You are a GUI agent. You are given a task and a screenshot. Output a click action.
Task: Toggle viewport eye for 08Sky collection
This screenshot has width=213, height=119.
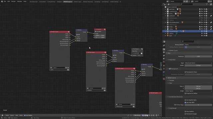click(204, 29)
